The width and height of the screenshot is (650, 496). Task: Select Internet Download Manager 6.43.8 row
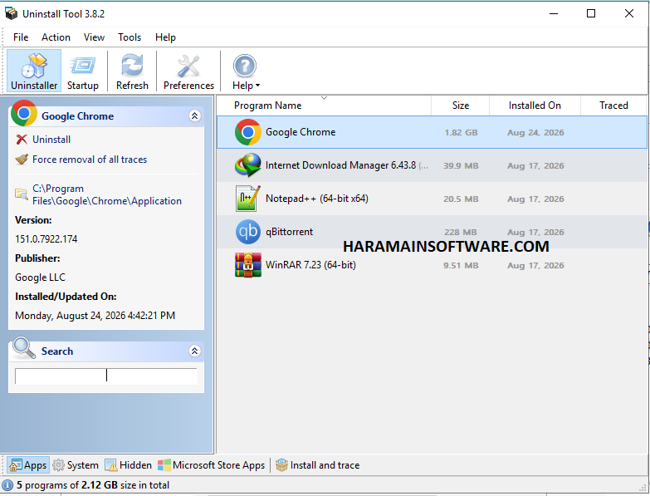tap(432, 165)
